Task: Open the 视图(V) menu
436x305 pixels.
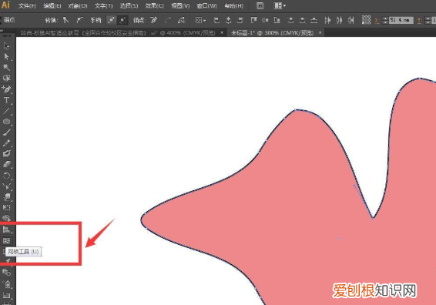Action: tap(180, 6)
